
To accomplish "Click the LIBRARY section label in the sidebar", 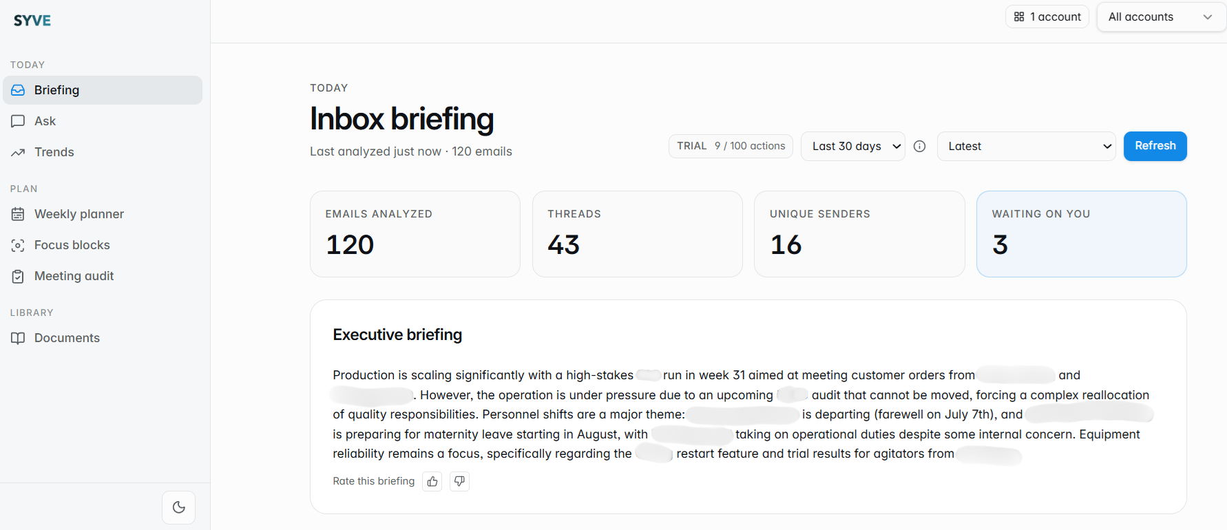I will (x=32, y=312).
